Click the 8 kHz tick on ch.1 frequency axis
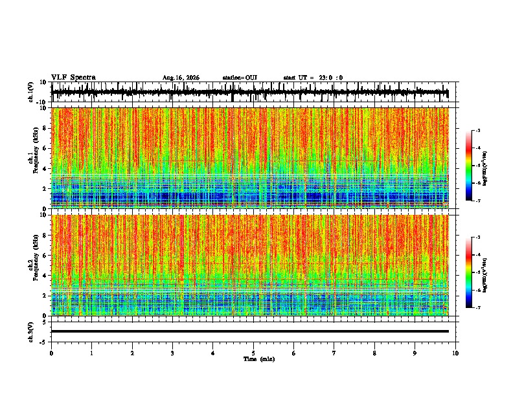This screenshot has height=396, width=513. [45, 128]
